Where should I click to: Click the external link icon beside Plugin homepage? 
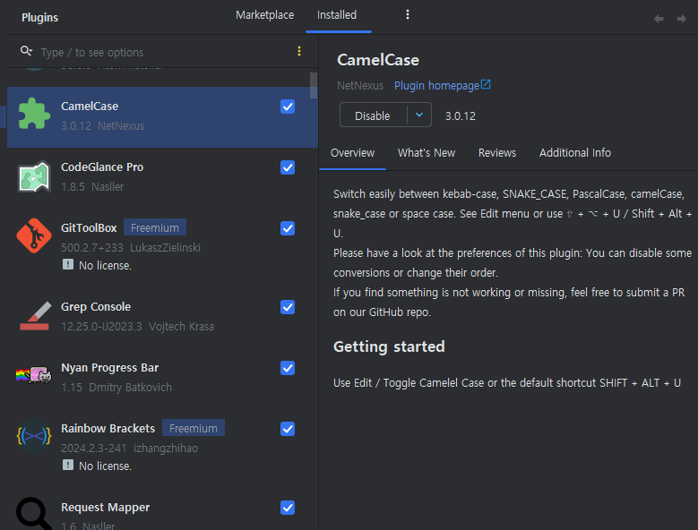click(x=486, y=84)
